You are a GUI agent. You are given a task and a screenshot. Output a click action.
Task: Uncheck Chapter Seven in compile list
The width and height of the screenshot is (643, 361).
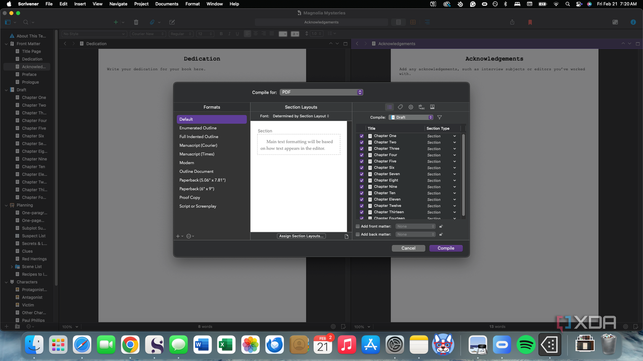tap(362, 174)
